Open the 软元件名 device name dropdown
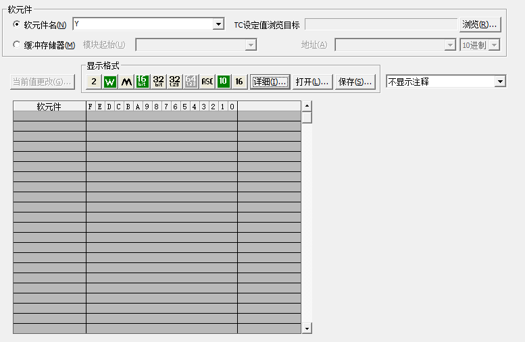This screenshot has height=342, width=525. [218, 24]
